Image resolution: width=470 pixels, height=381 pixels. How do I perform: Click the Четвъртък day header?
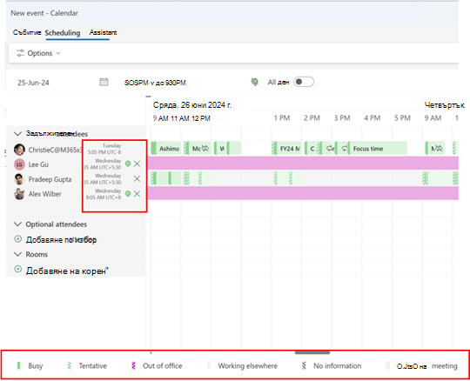(x=445, y=105)
